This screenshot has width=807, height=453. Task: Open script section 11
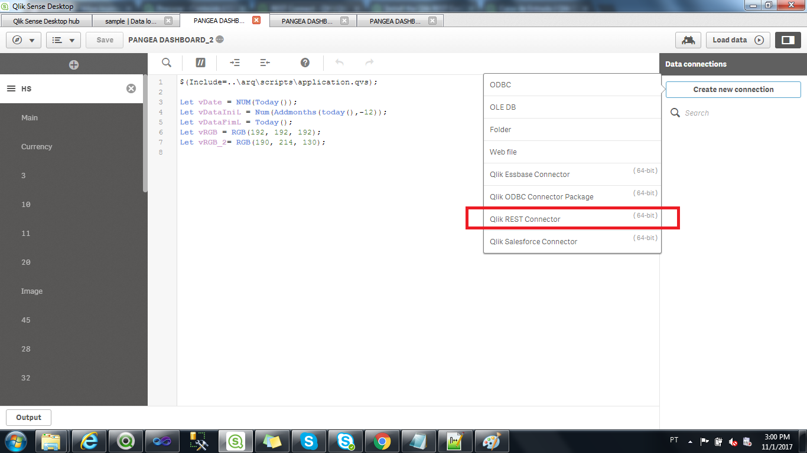pos(71,234)
